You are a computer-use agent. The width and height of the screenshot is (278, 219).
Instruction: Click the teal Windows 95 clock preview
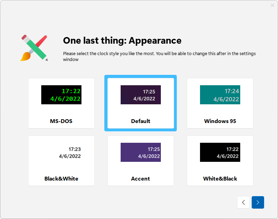coord(220,95)
